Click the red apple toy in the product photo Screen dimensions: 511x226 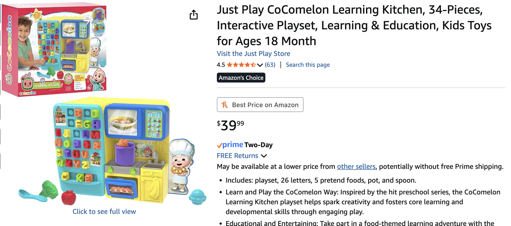coord(68,197)
